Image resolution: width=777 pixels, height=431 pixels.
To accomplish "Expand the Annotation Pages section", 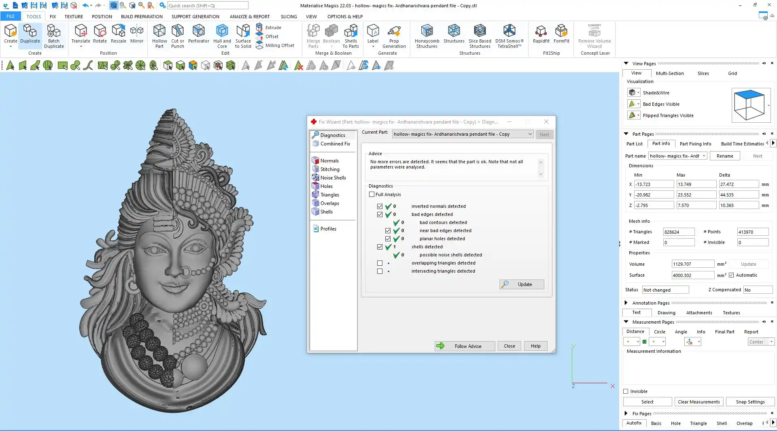I will click(x=626, y=303).
